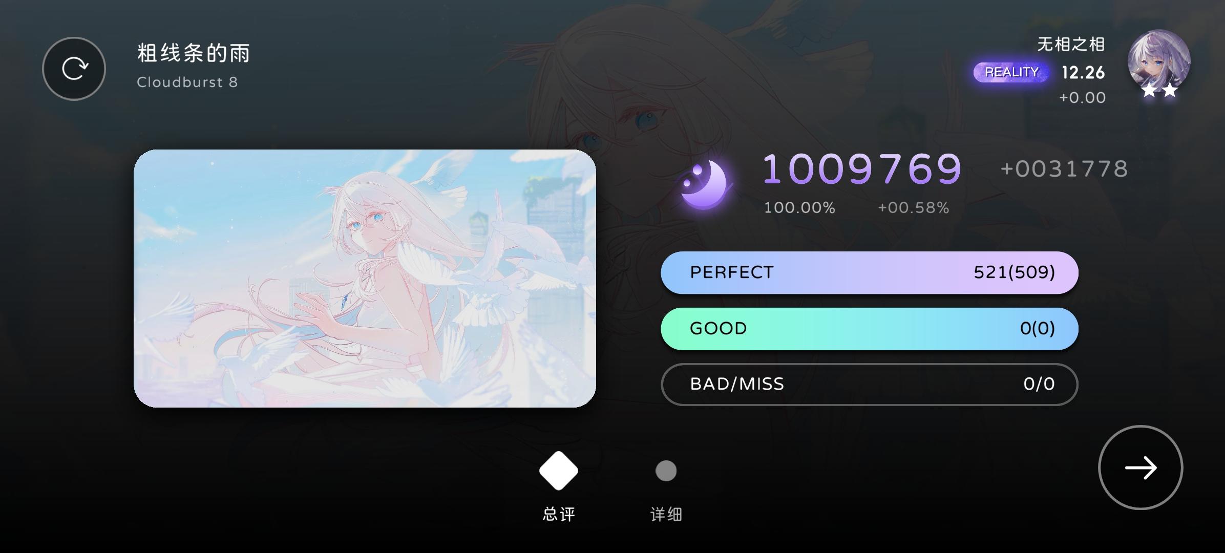Switch to the 详细 tab
Image resolution: width=1225 pixels, height=553 pixels.
tap(666, 514)
